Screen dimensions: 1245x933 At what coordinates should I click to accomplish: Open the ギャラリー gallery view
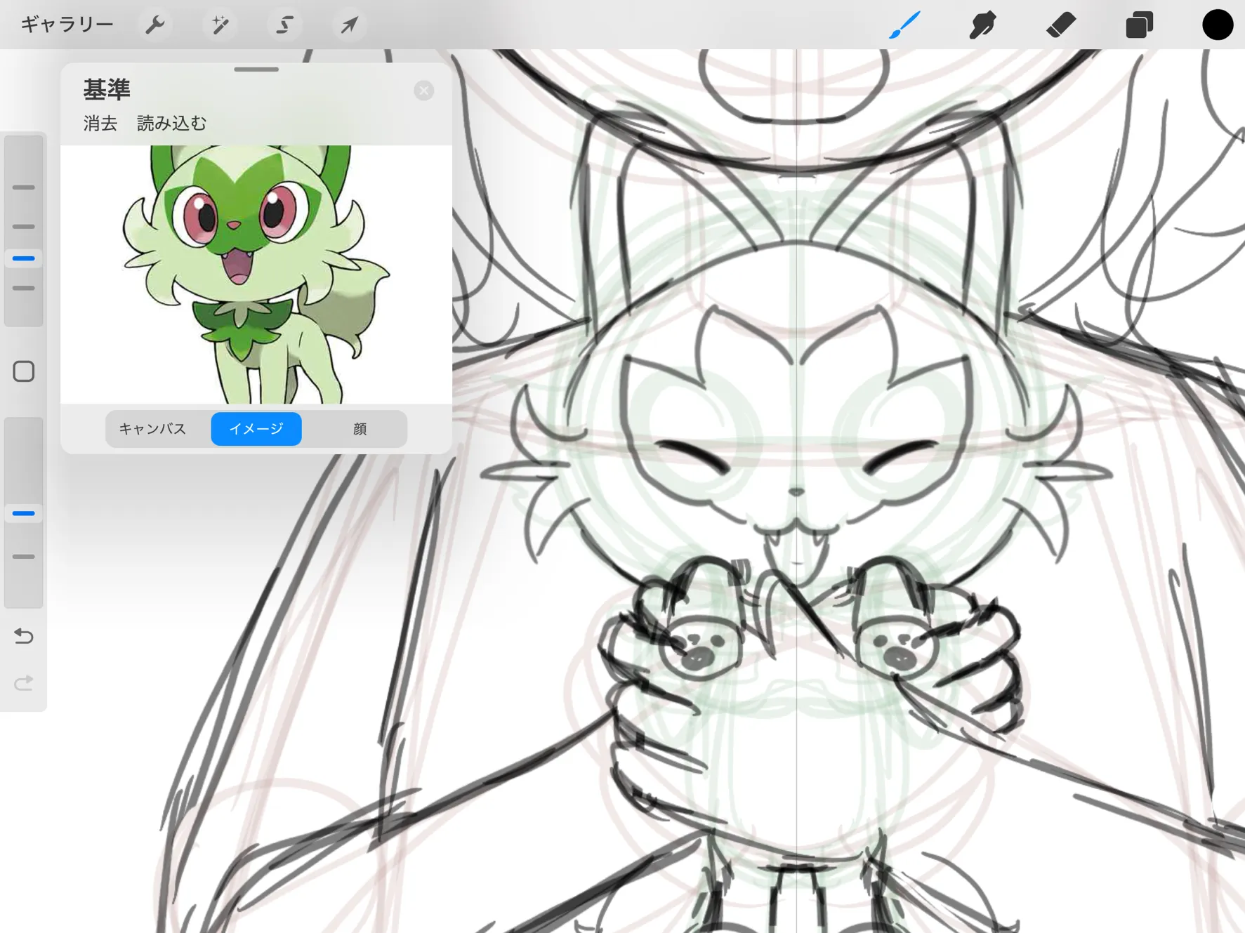pyautogui.click(x=67, y=25)
